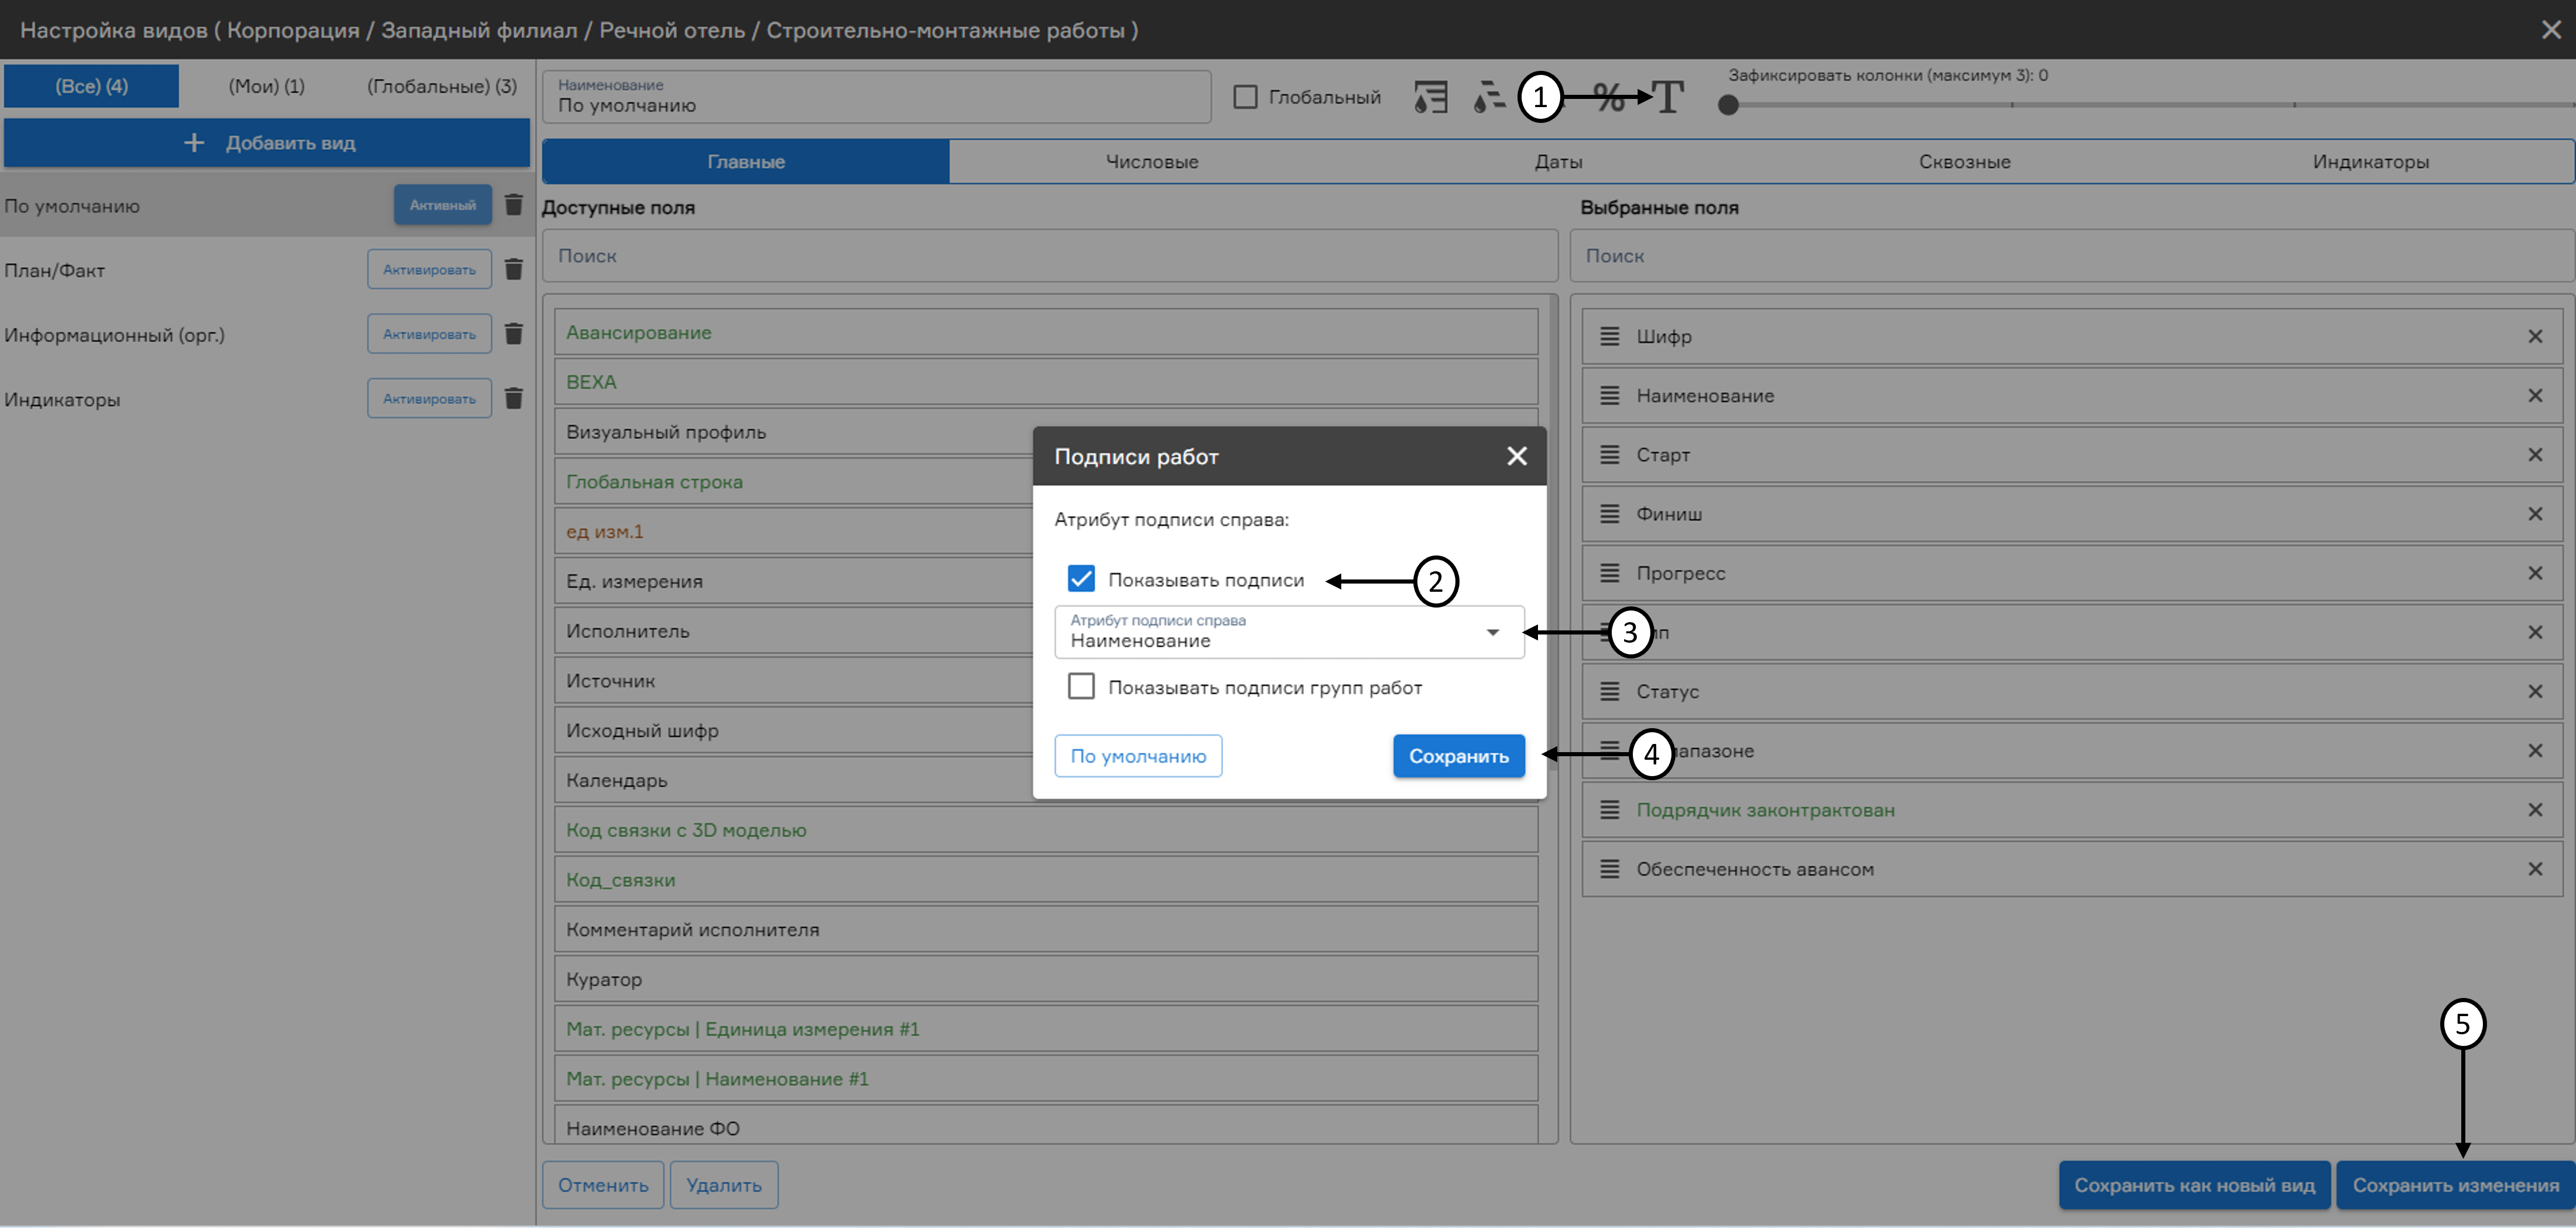Remove Старт from selected fields

[2535, 455]
